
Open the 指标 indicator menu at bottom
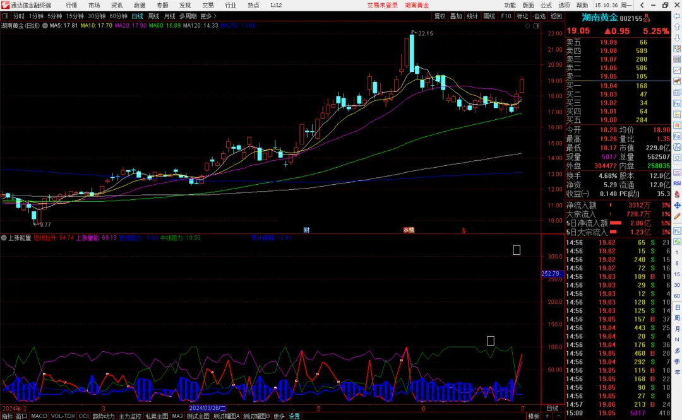tap(8, 416)
